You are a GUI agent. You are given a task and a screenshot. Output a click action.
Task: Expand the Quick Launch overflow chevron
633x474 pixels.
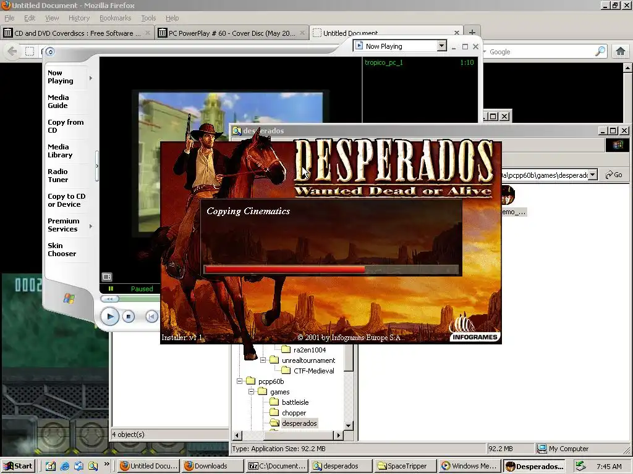[107, 464]
